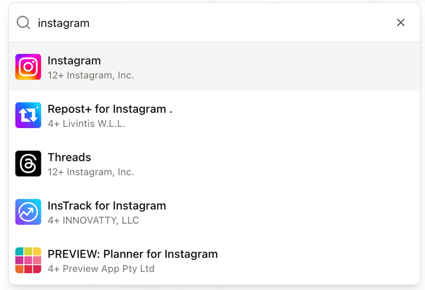Click 12+ Instagram, Inc. under Instagram
Viewport: 425px width, 290px height.
(x=91, y=75)
